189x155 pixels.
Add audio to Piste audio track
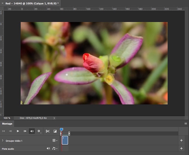coord(181,148)
